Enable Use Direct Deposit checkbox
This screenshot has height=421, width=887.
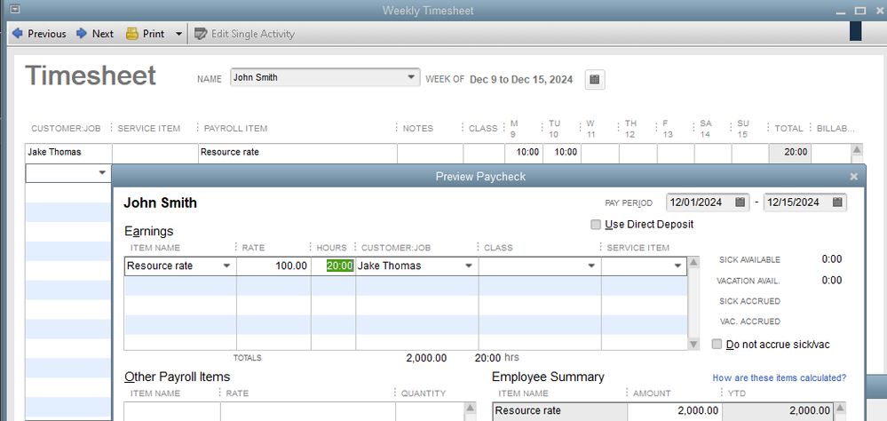[596, 225]
